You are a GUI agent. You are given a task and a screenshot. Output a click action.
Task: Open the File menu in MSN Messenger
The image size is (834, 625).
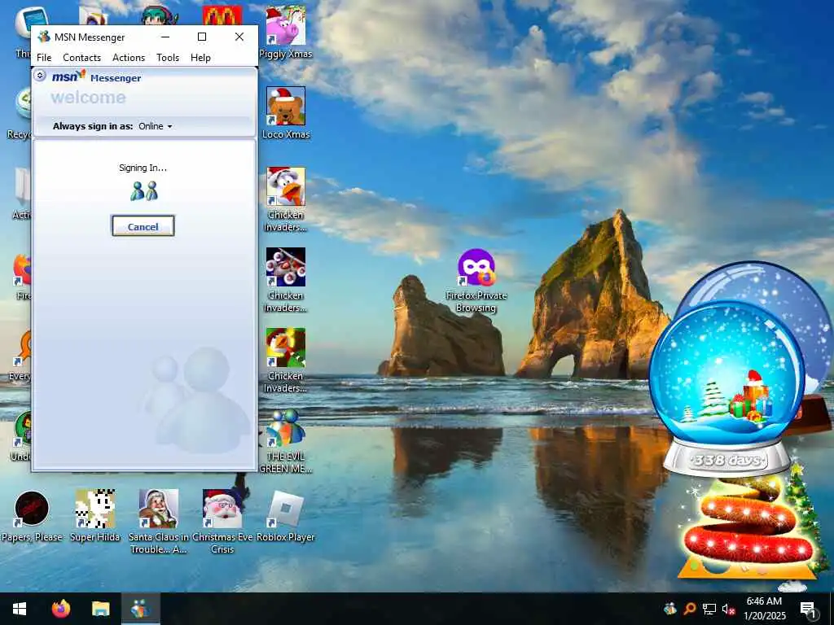(44, 58)
